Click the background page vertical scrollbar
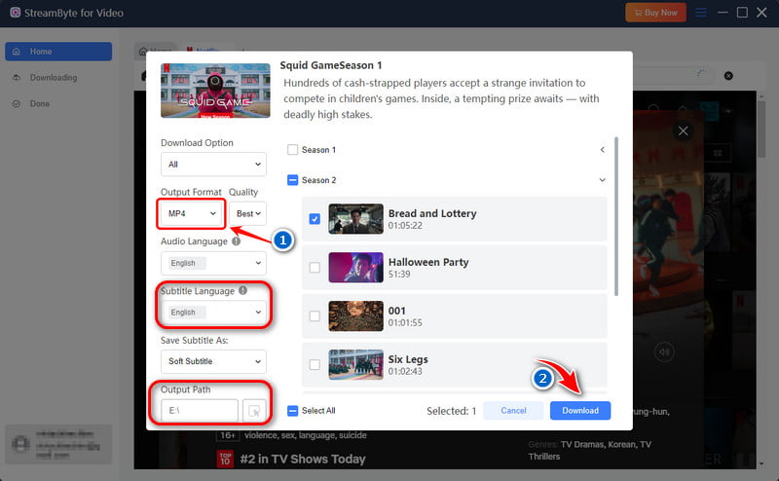 click(761, 129)
